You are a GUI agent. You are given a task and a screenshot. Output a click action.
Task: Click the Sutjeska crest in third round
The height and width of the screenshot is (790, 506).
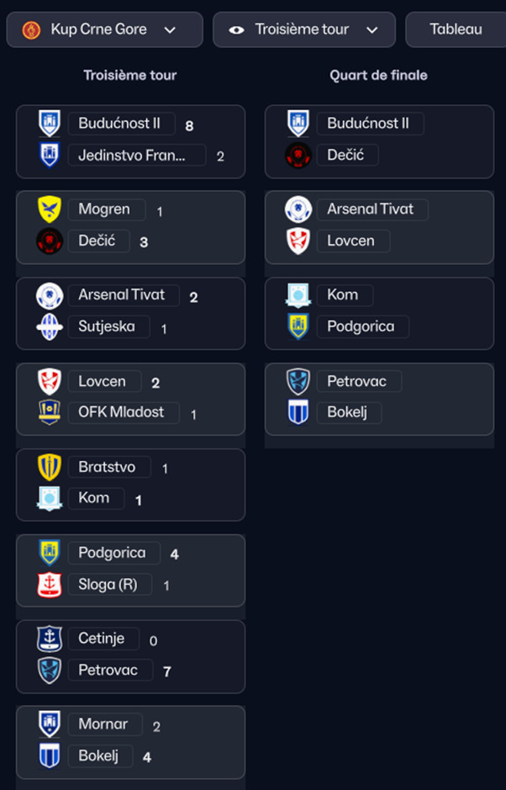(x=50, y=327)
